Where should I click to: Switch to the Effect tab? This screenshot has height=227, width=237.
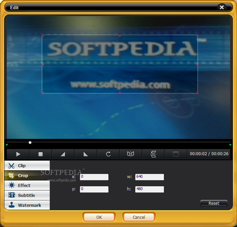(x=27, y=185)
